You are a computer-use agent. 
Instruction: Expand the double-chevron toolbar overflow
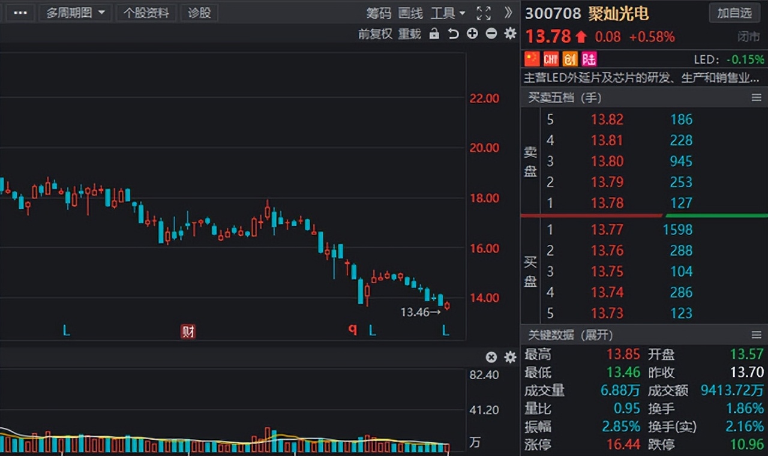pos(508,13)
